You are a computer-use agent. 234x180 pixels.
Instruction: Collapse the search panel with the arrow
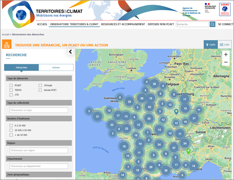click(70, 52)
